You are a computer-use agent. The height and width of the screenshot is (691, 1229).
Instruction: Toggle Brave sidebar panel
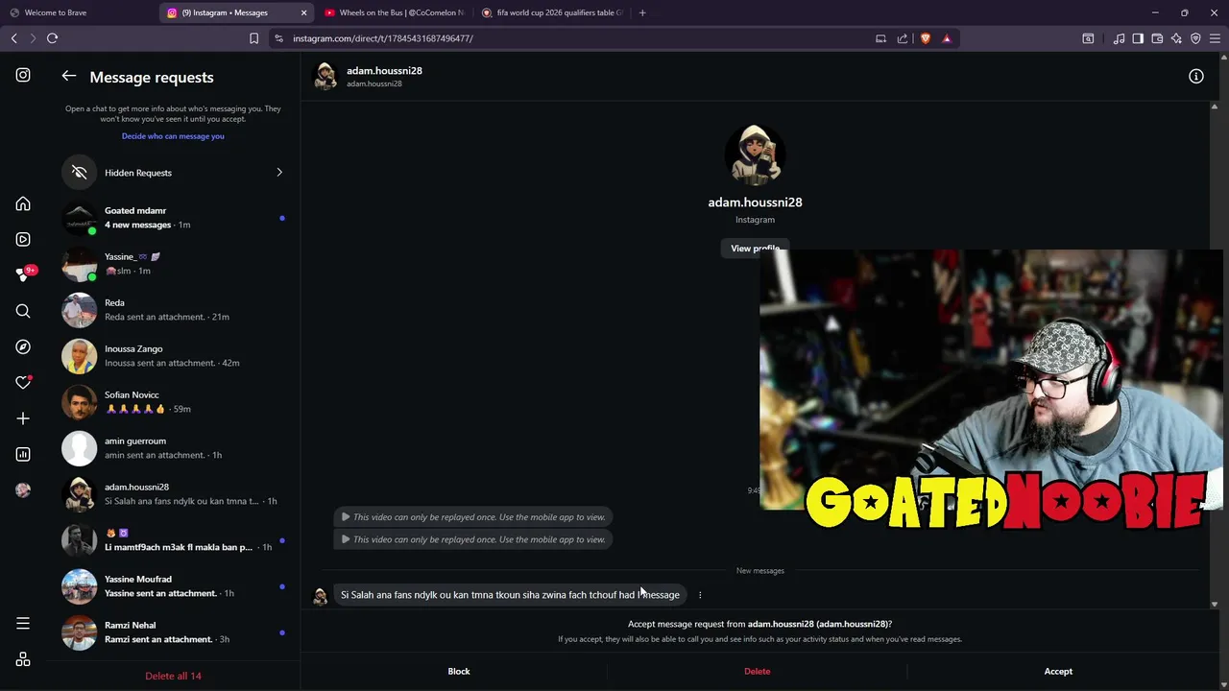coord(1138,38)
